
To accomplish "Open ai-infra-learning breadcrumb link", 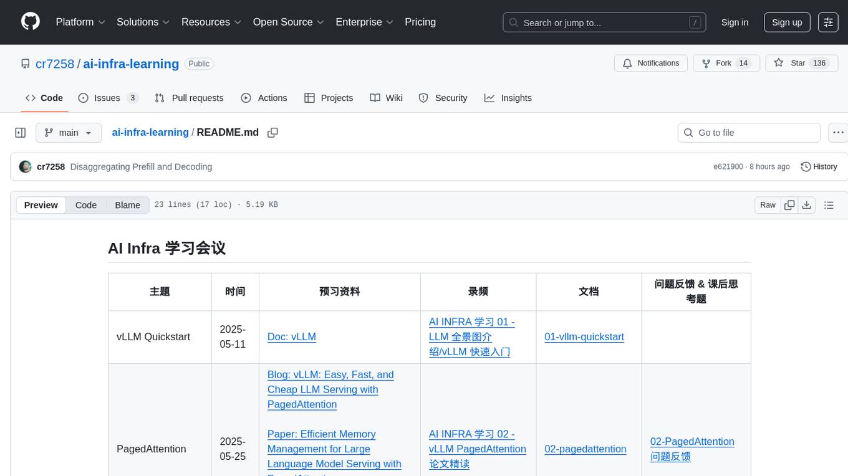I will [150, 132].
